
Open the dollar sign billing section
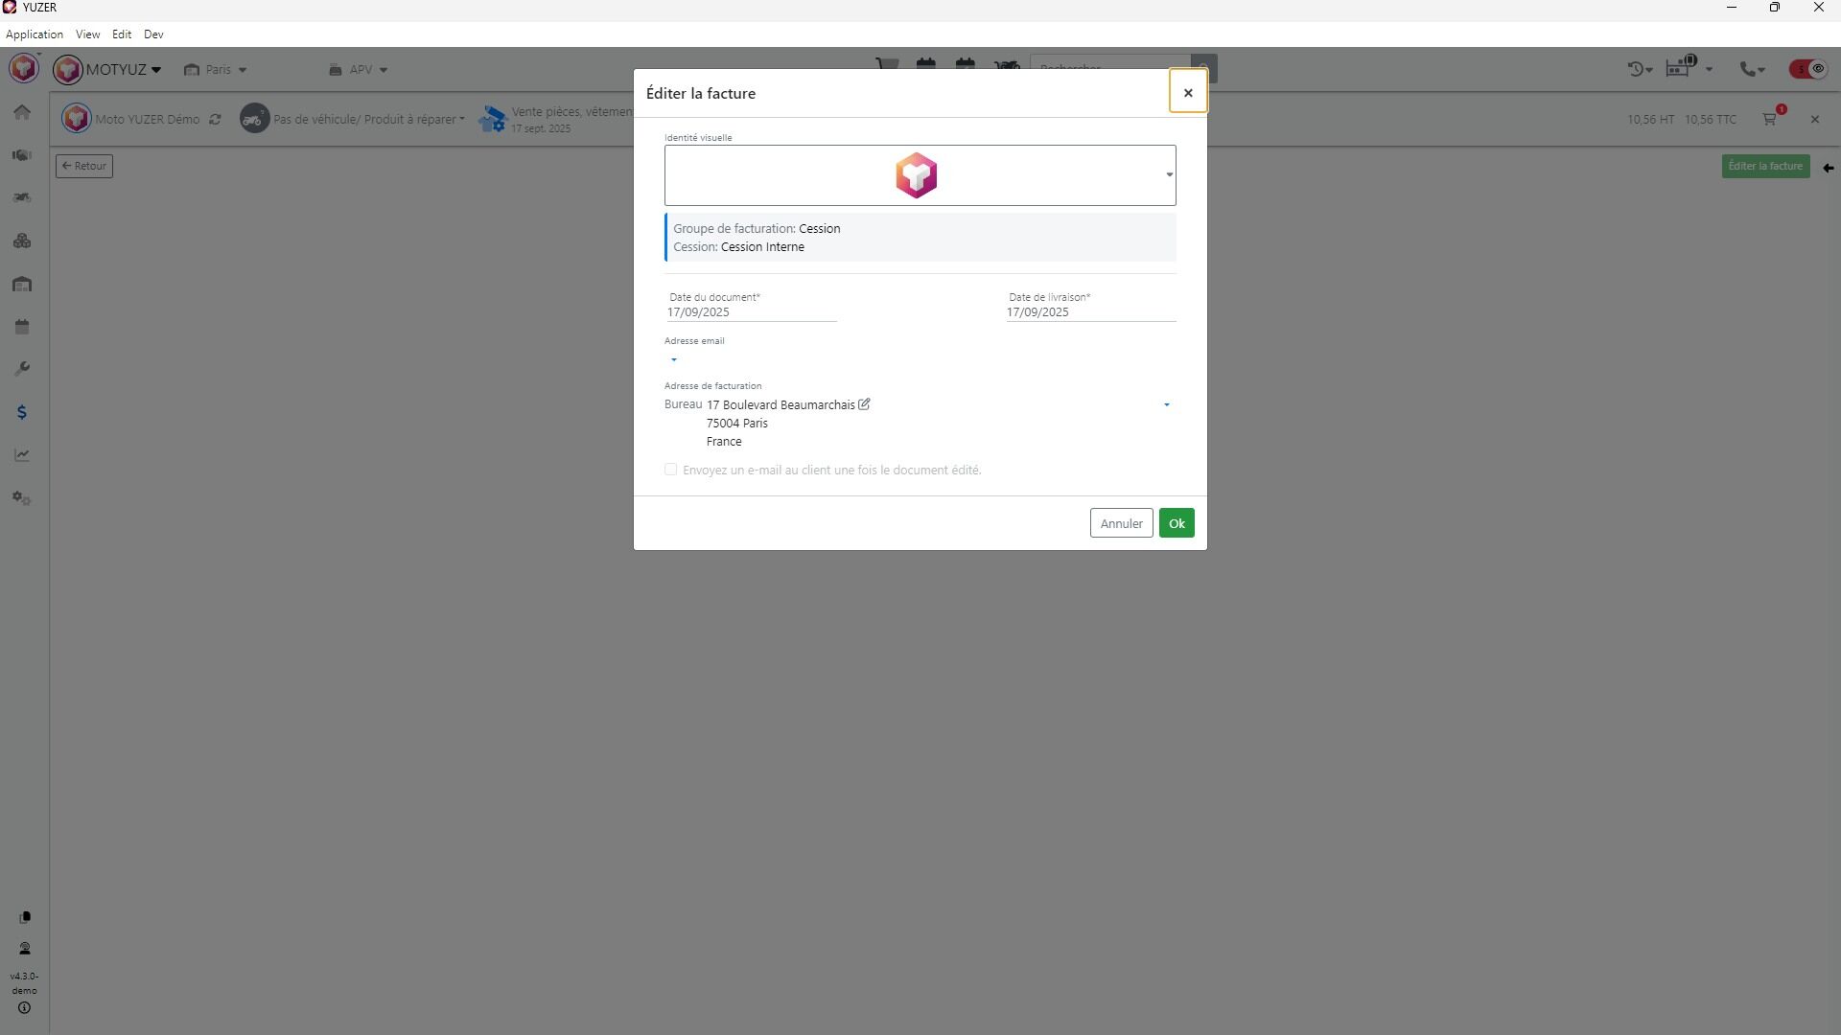(22, 412)
